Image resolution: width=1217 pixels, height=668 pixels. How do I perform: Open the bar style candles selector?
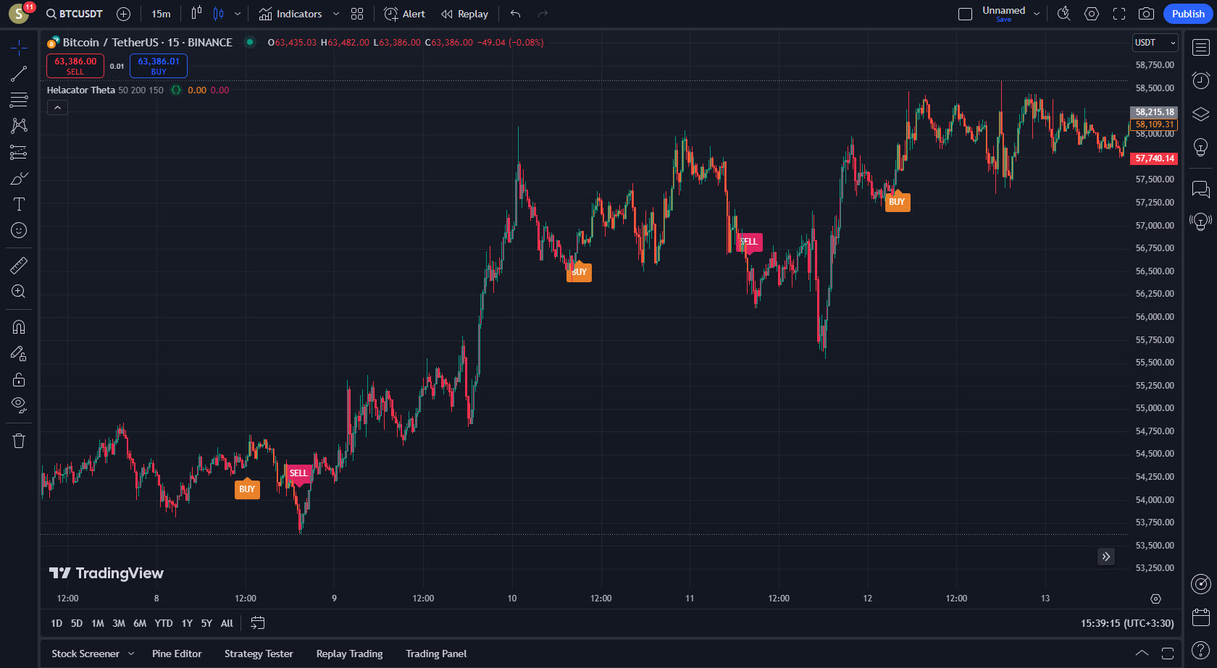[218, 14]
